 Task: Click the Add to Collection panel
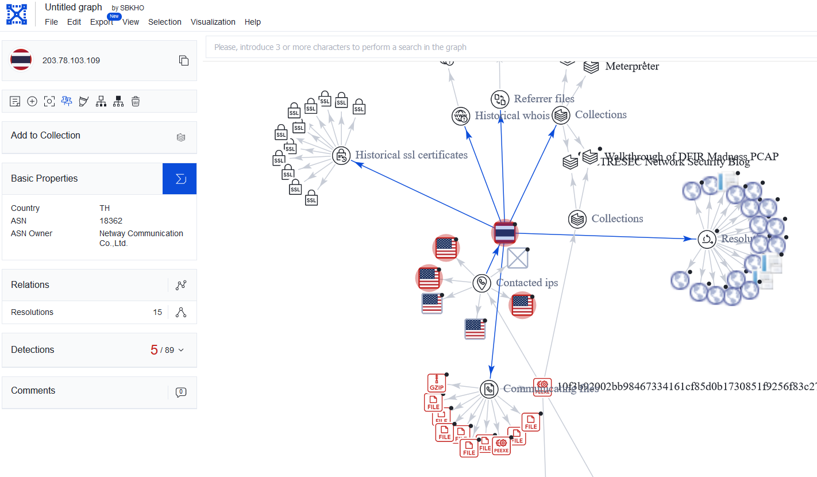click(99, 137)
